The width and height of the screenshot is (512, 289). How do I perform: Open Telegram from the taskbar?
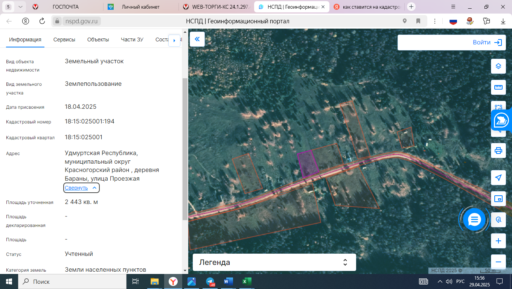(210, 281)
